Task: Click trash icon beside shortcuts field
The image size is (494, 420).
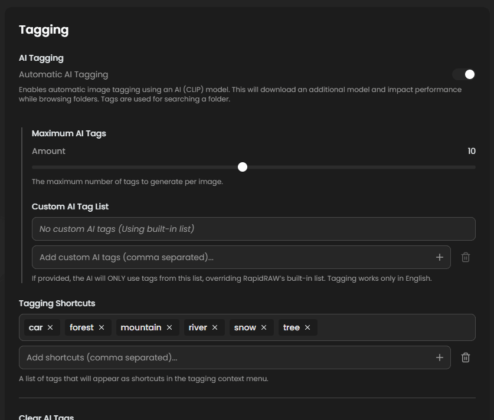Action: tap(466, 357)
